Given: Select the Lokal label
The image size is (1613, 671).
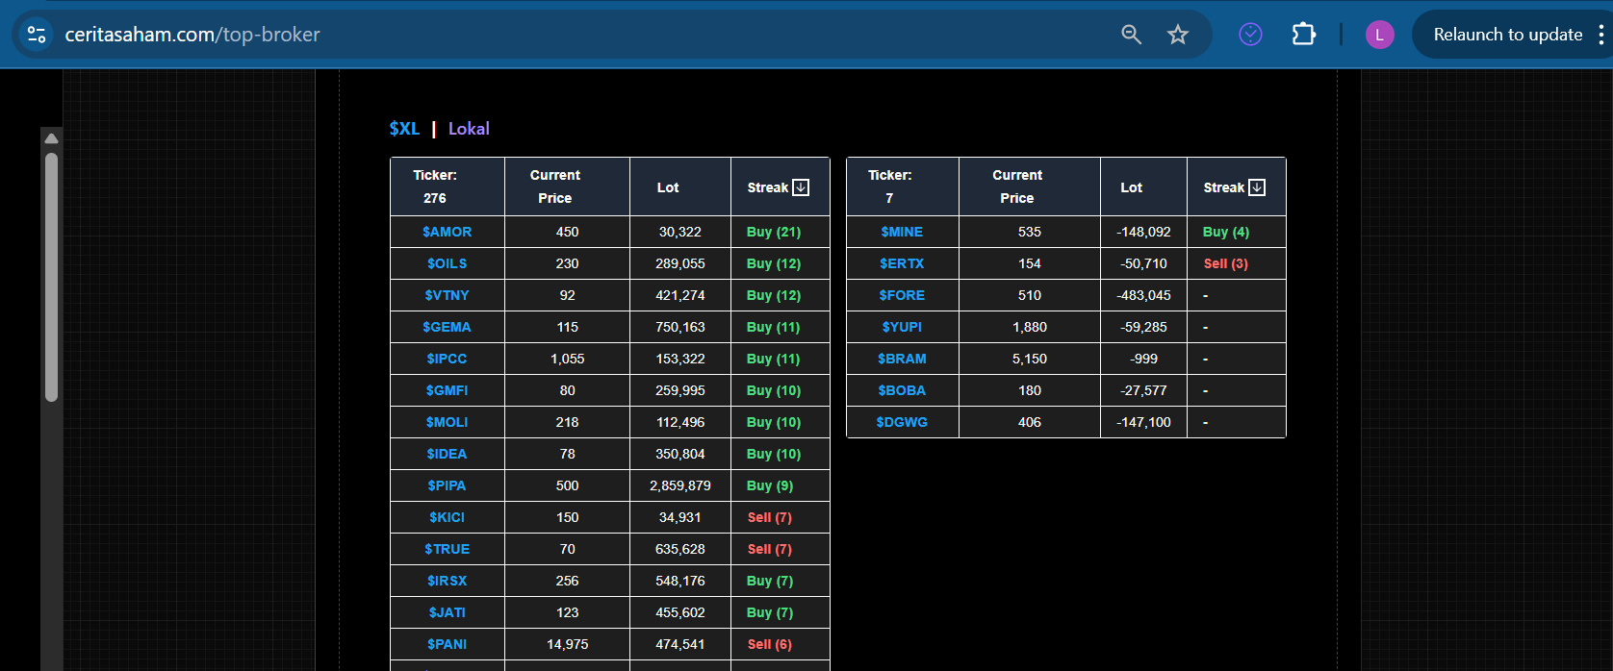Looking at the screenshot, I should (x=469, y=129).
